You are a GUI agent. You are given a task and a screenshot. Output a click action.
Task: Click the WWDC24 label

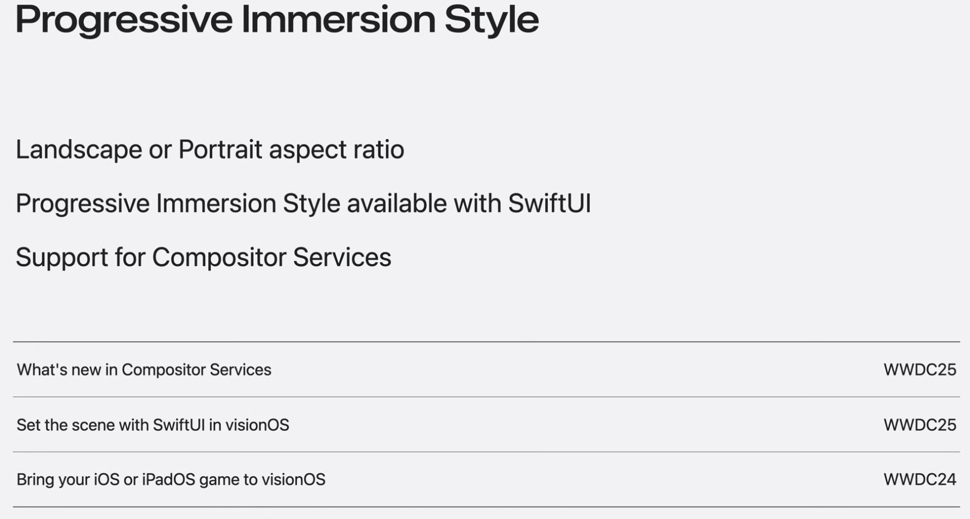click(919, 480)
